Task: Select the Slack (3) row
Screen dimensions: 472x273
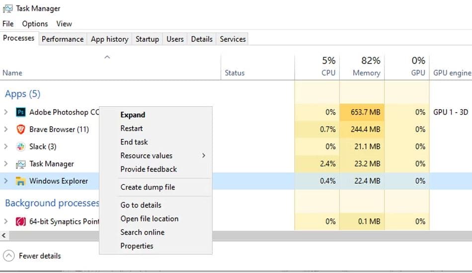Action: pos(43,146)
